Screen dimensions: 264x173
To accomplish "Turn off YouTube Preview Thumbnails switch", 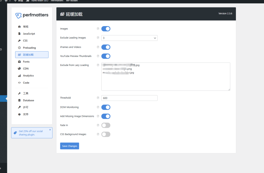I will click(x=106, y=56).
